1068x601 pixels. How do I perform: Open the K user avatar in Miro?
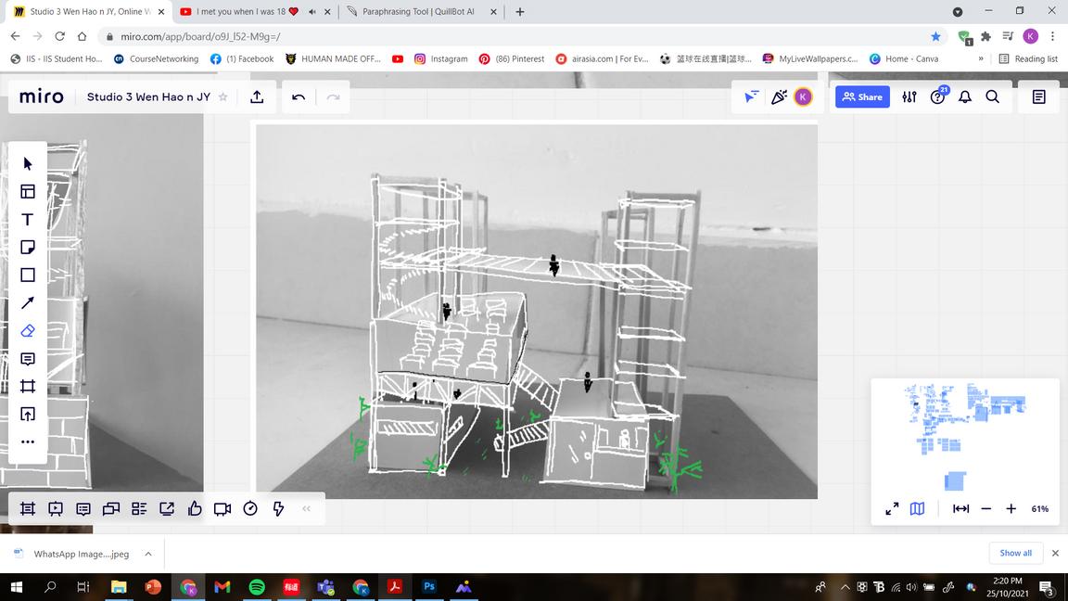803,96
